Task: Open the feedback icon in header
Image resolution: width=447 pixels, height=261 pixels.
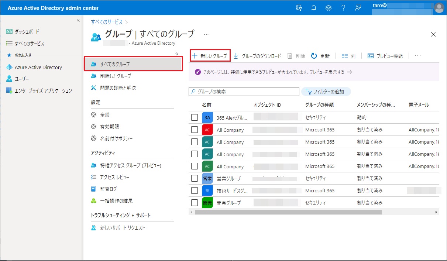Action: tap(358, 8)
